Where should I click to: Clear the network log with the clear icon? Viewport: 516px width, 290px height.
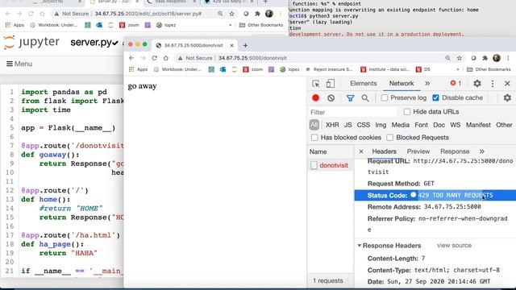tap(331, 98)
